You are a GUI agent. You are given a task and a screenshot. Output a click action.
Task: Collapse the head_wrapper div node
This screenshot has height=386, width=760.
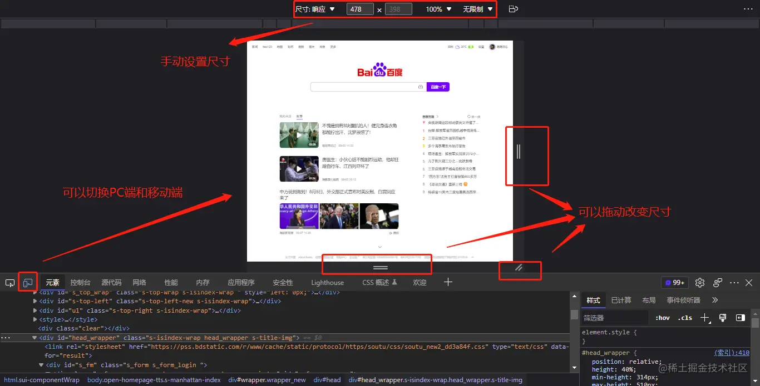[36, 338]
